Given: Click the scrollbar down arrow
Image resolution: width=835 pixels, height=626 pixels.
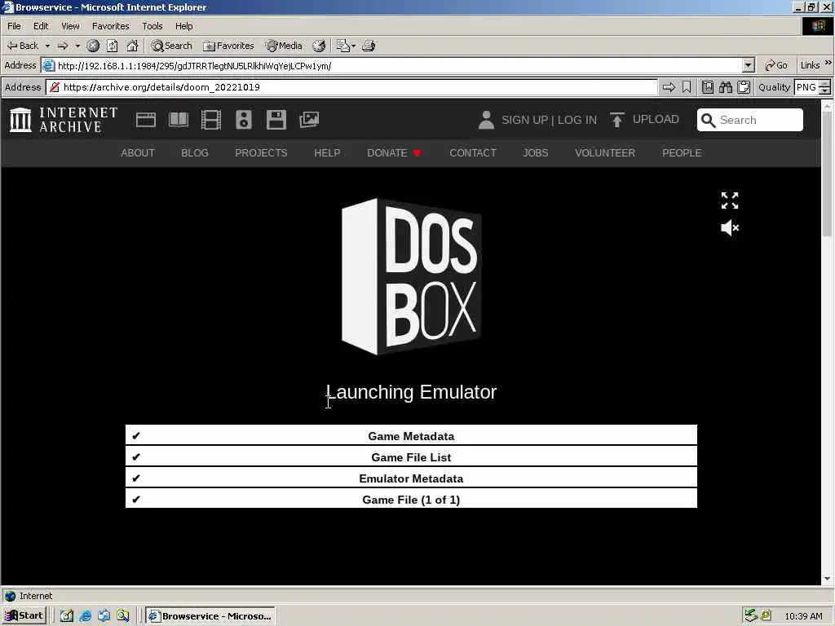Looking at the screenshot, I should point(827,579).
